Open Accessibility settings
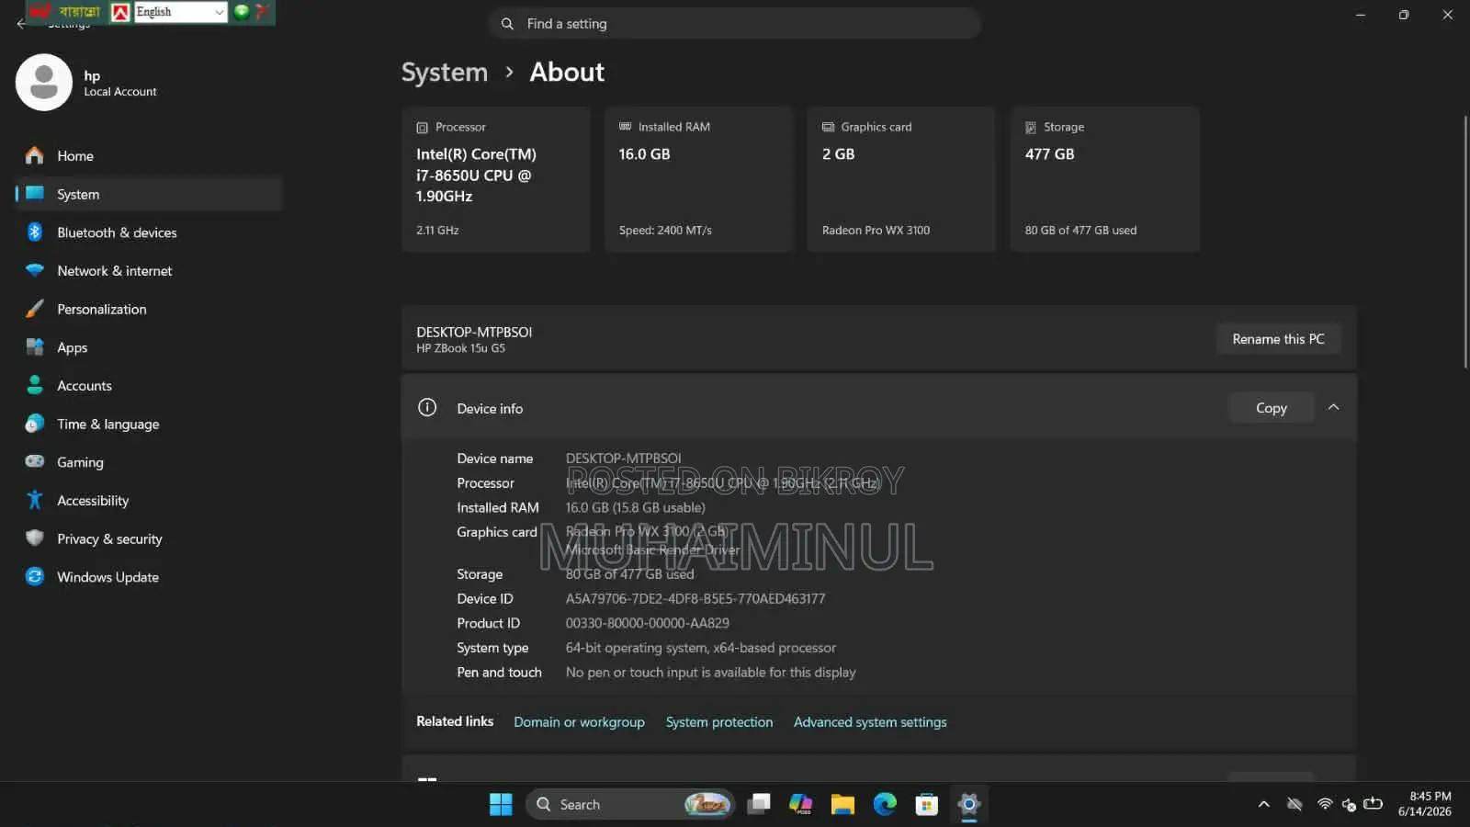 click(149, 501)
